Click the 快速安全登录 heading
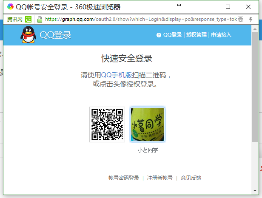Screen dimensions: 262x198 pyautogui.click(x=127, y=59)
